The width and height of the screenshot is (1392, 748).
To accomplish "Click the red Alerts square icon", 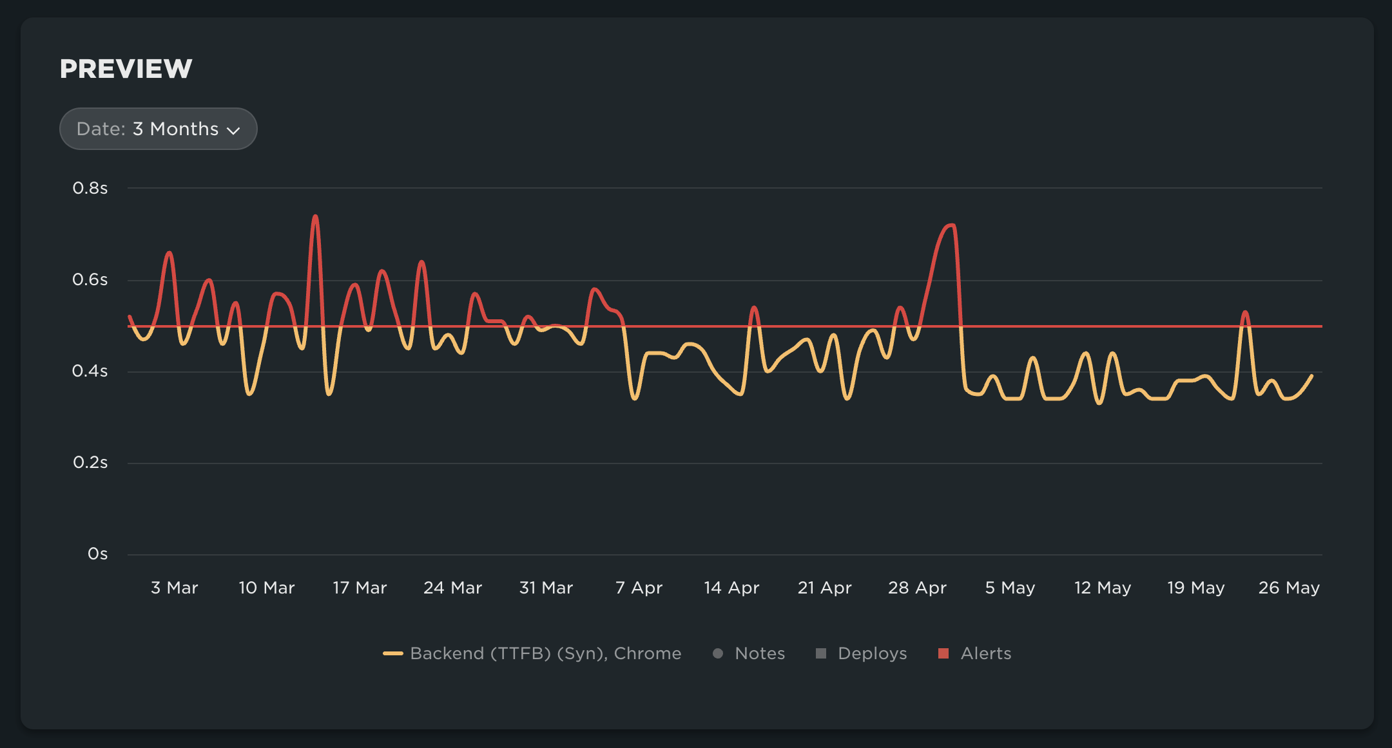I will point(943,653).
